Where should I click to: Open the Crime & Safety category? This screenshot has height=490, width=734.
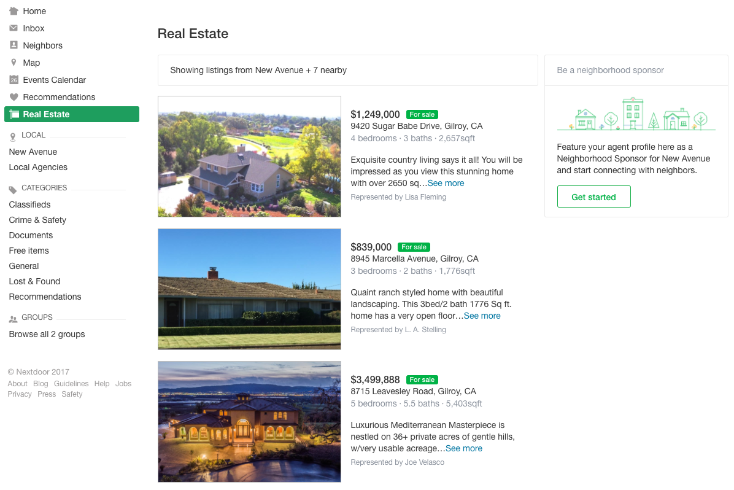37,220
